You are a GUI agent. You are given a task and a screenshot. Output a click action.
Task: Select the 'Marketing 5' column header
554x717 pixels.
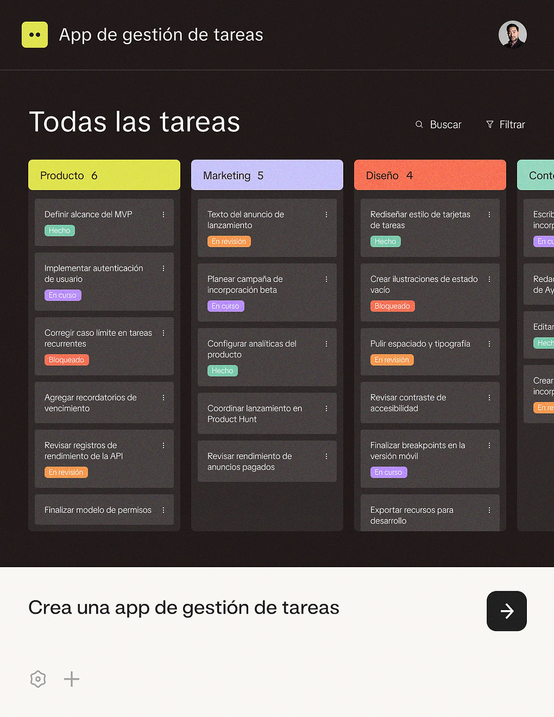[267, 175]
